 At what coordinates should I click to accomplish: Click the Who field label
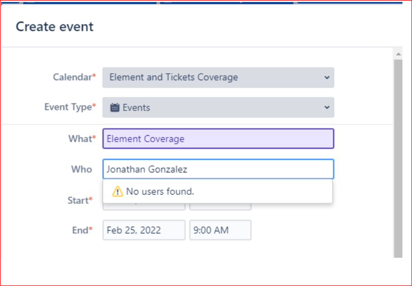[81, 169]
